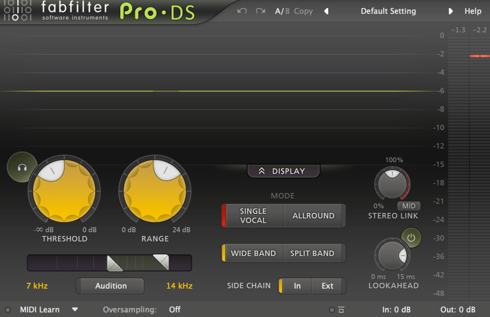Viewport: 490px width, 317px height.
Task: Select Single Vocal mode
Action: (x=253, y=216)
